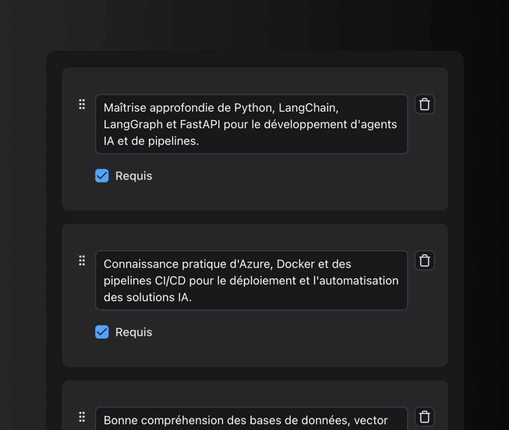Screen dimensions: 509x430
Task: Delete the Azure Docker requirement
Action: [x=425, y=261]
